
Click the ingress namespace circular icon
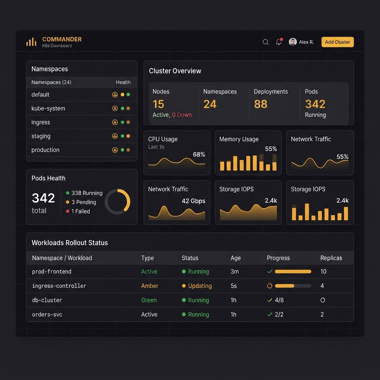pyautogui.click(x=115, y=122)
